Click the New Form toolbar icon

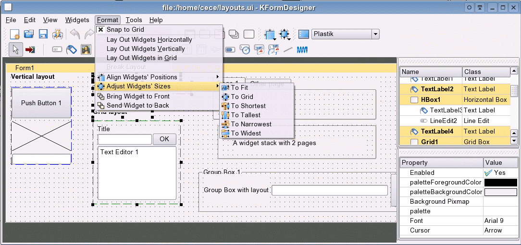pyautogui.click(x=15, y=34)
